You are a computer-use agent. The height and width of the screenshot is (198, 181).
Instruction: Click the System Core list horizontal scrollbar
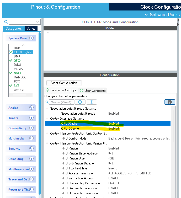(x=19, y=95)
